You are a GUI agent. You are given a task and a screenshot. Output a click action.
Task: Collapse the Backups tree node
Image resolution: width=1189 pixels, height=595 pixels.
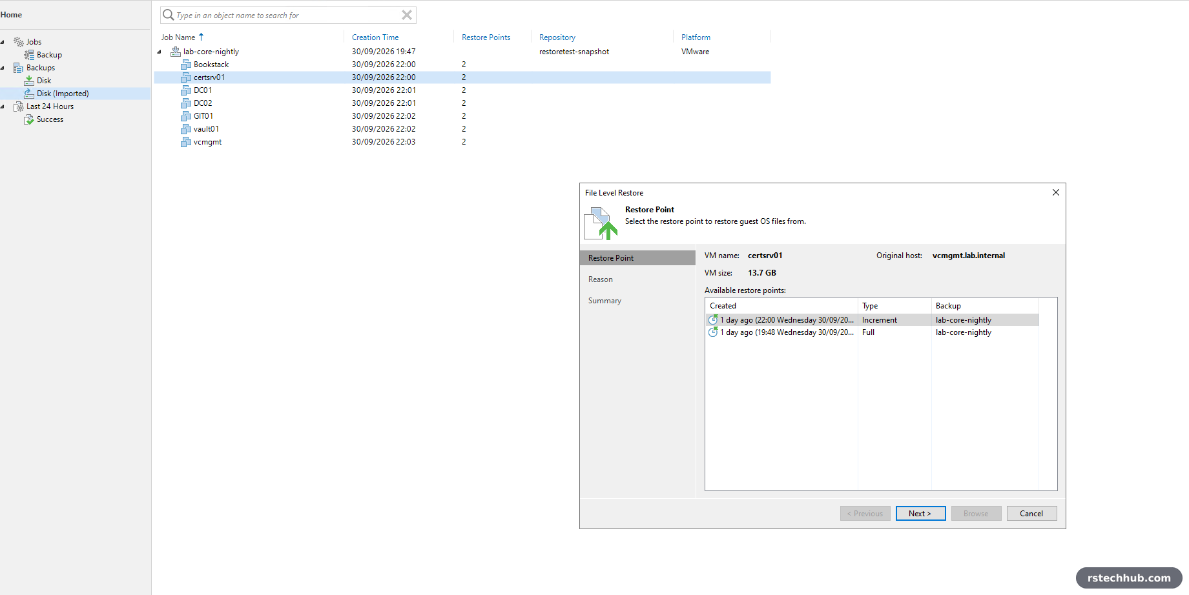coord(3,68)
